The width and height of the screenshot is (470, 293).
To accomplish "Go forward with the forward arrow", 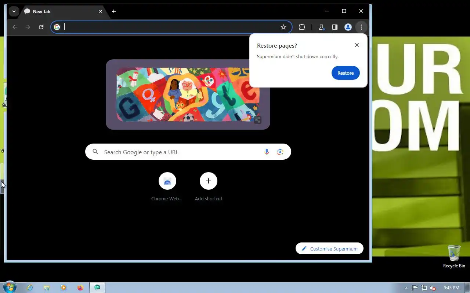I will click(x=28, y=27).
